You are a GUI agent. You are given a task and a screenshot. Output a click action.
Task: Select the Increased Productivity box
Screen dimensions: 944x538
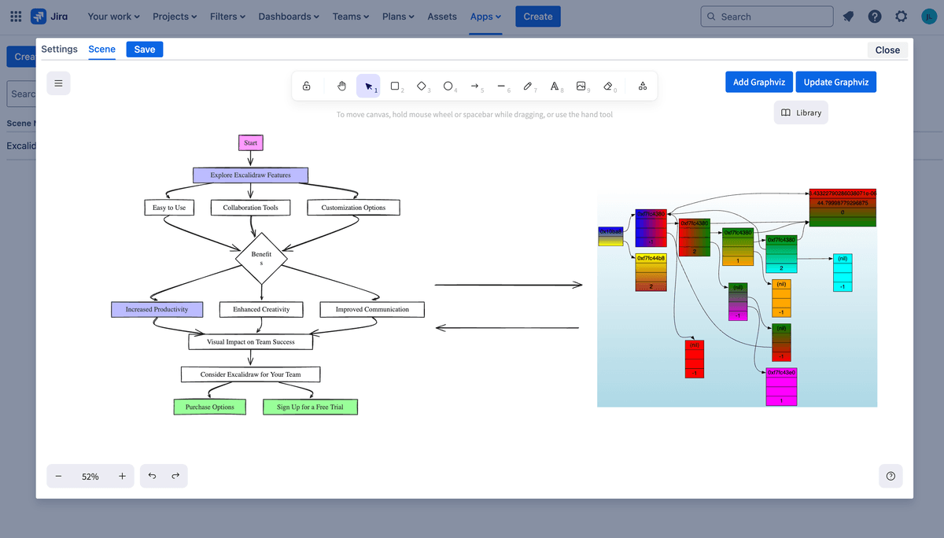157,309
